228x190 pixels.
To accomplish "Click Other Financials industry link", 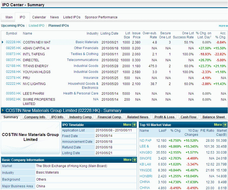I will point(86,48).
